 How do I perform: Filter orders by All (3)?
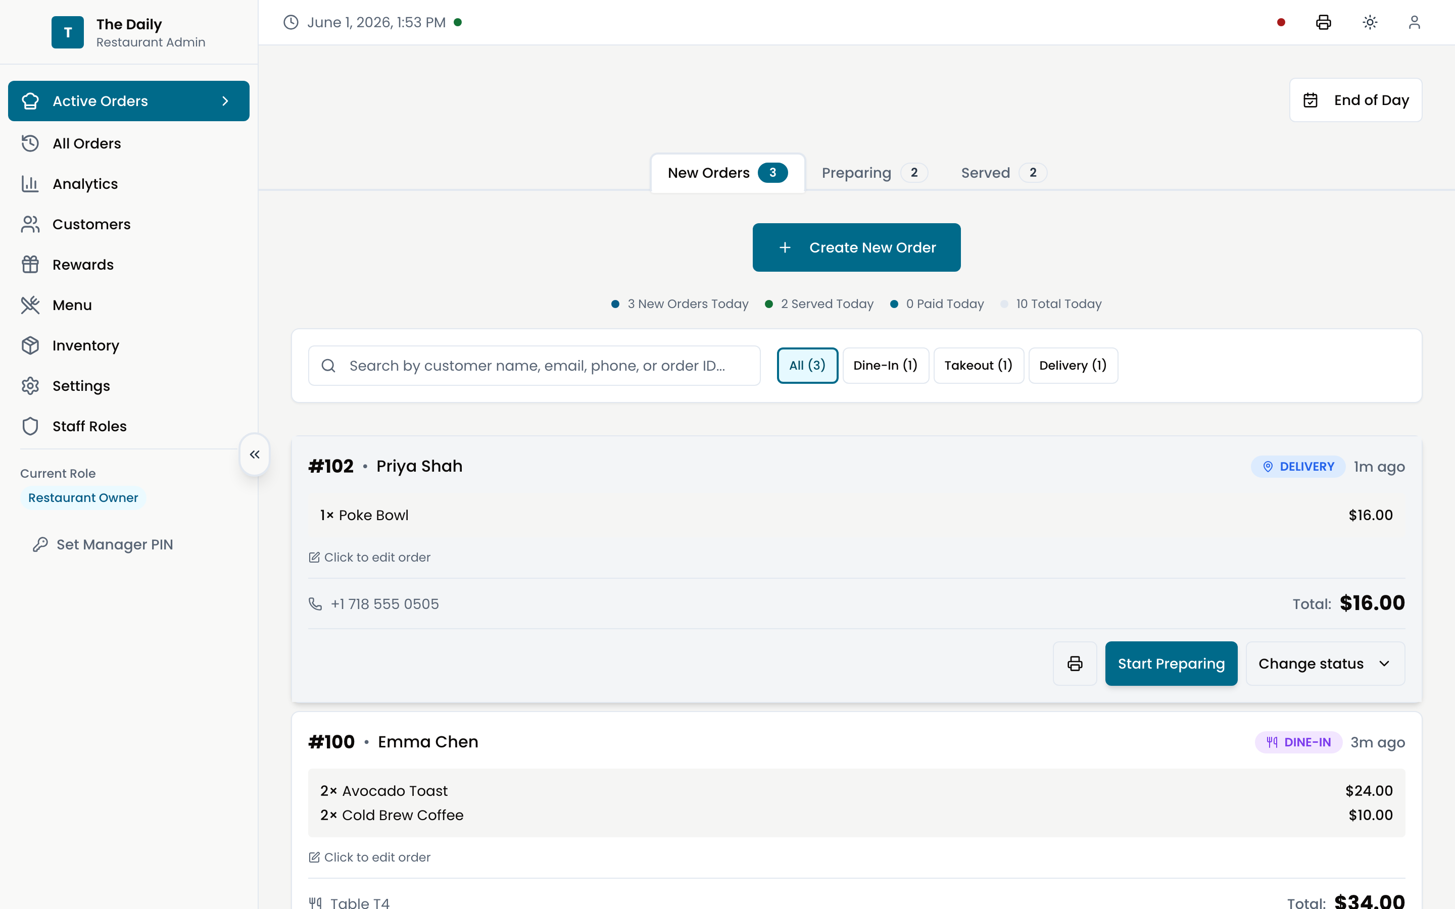807,366
